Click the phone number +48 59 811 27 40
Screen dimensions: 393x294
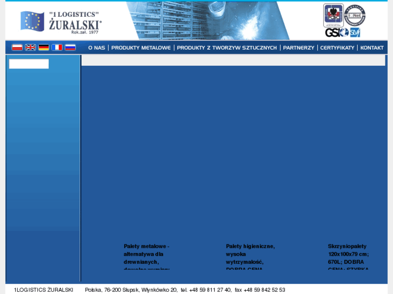[x=210, y=290]
